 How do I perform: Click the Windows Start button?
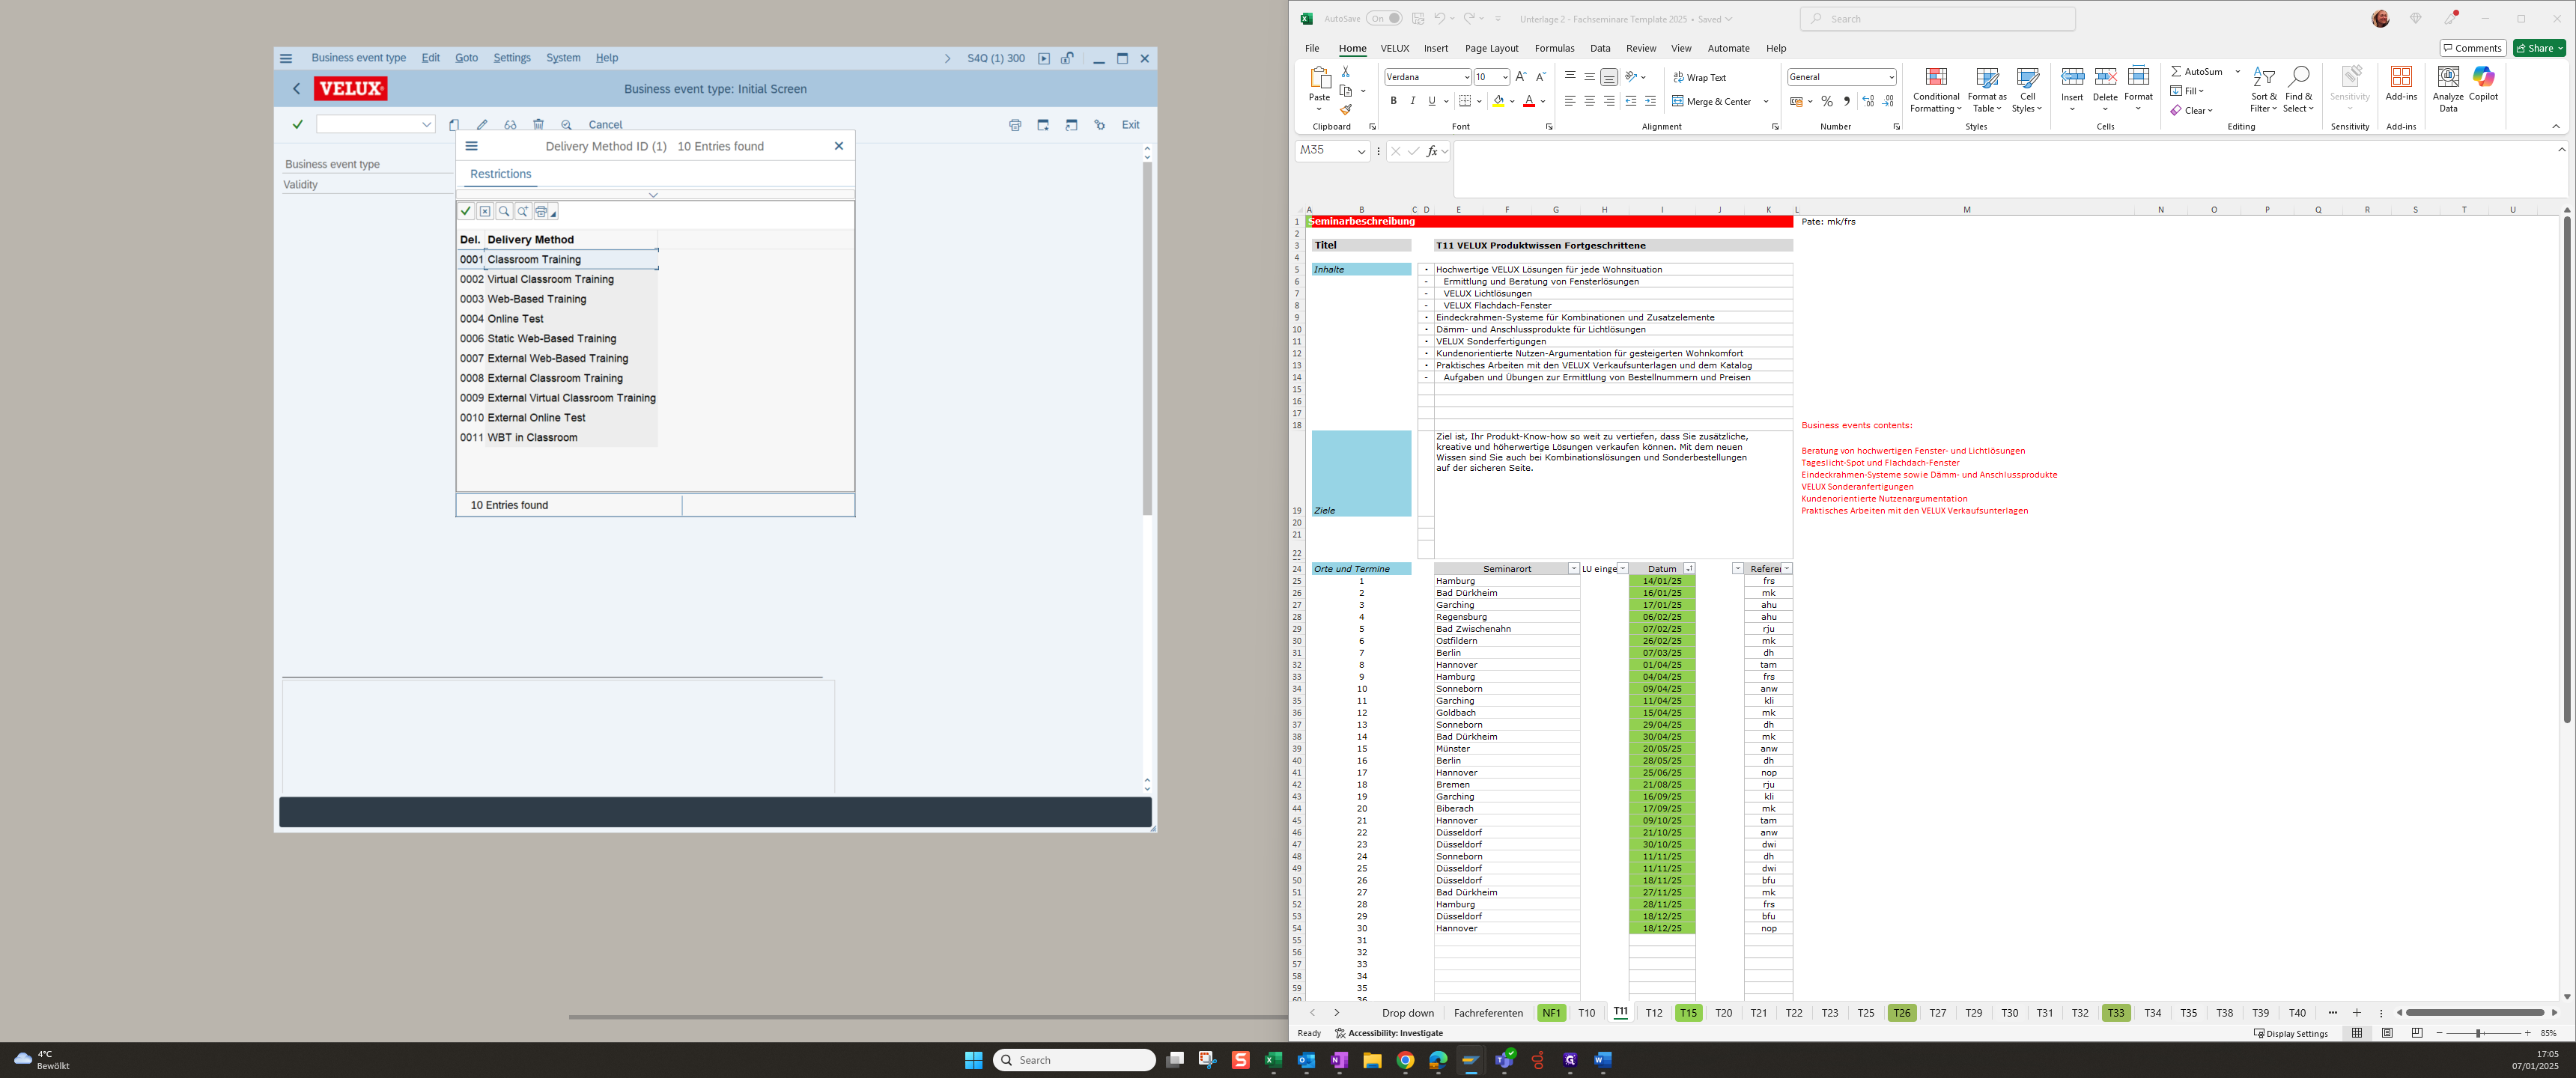point(973,1060)
